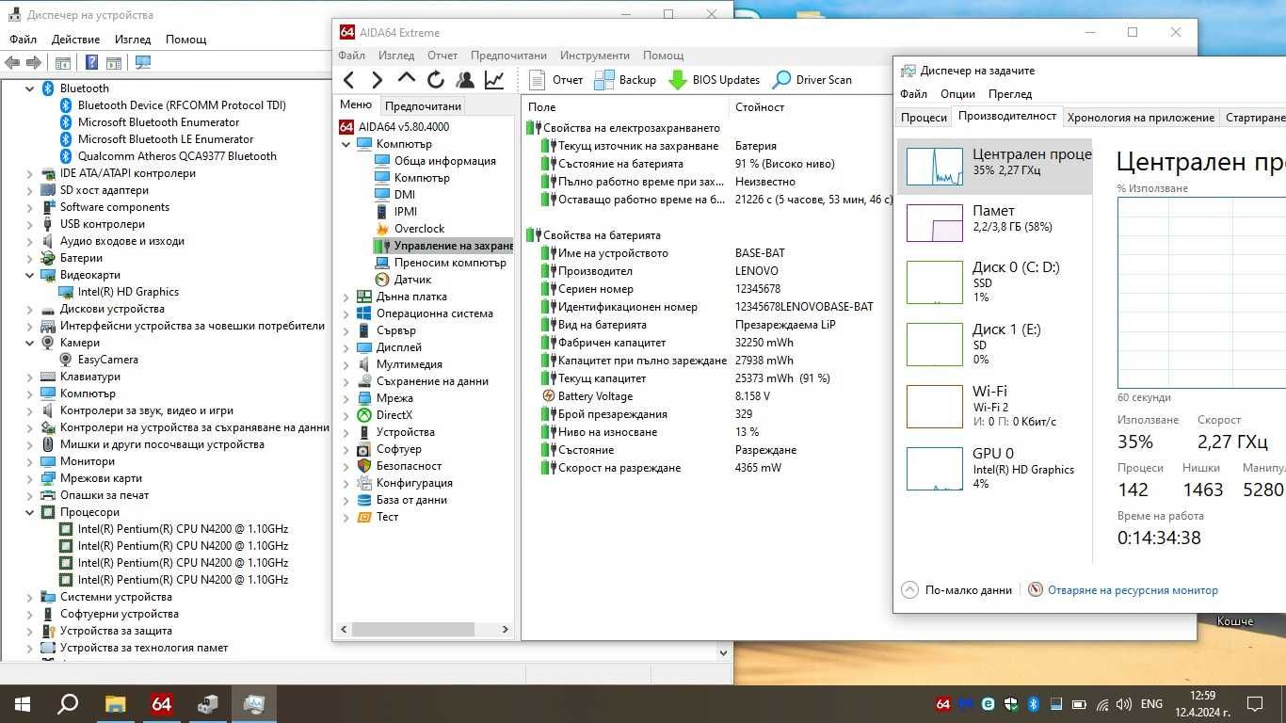Click scroll down arrow in Device Manager
This screenshot has height=723, width=1286.
click(724, 651)
